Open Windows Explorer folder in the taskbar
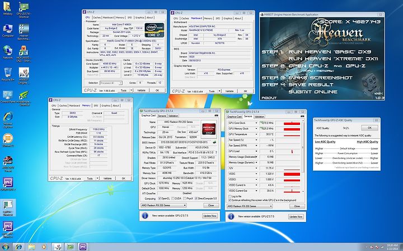This screenshot has height=251, width=403. (31, 247)
